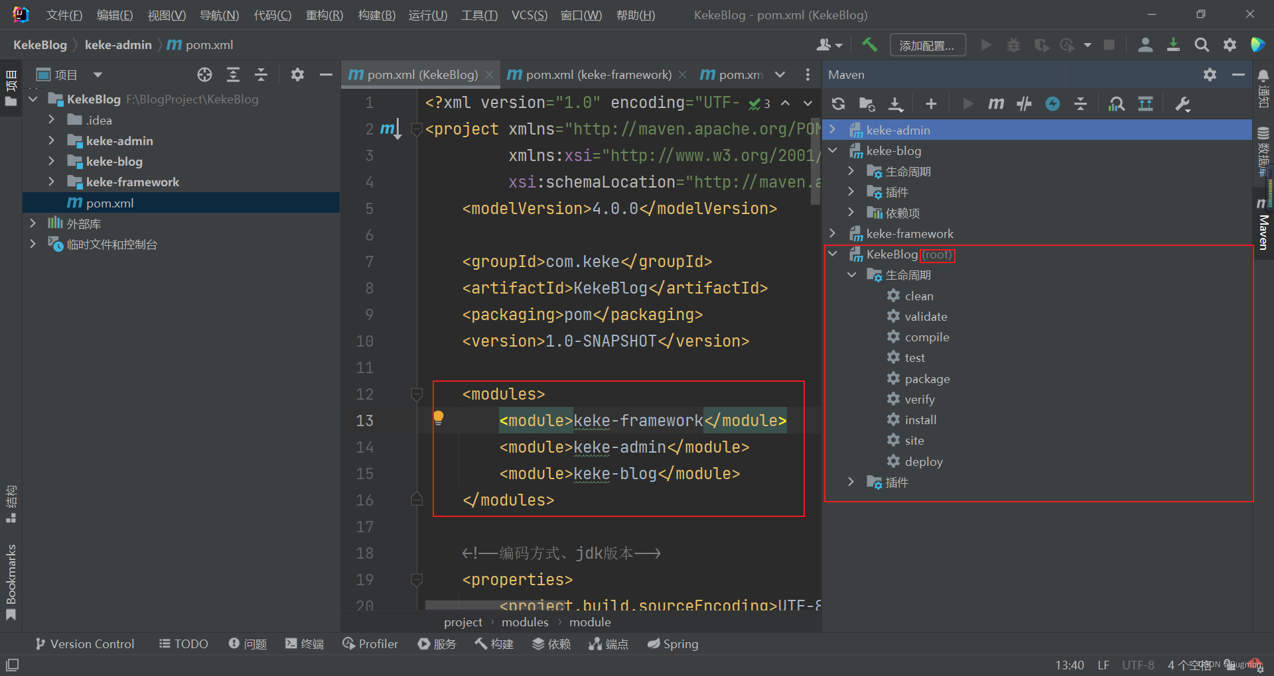
Task: Click the colorful plugin icon at top right
Action: point(1257,44)
